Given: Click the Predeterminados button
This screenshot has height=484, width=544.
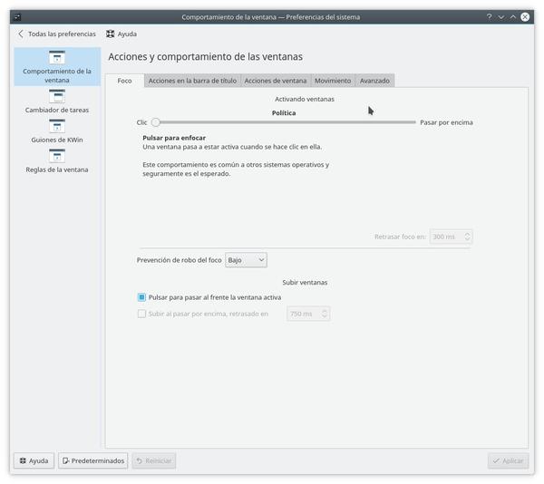Looking at the screenshot, I should pyautogui.click(x=93, y=460).
